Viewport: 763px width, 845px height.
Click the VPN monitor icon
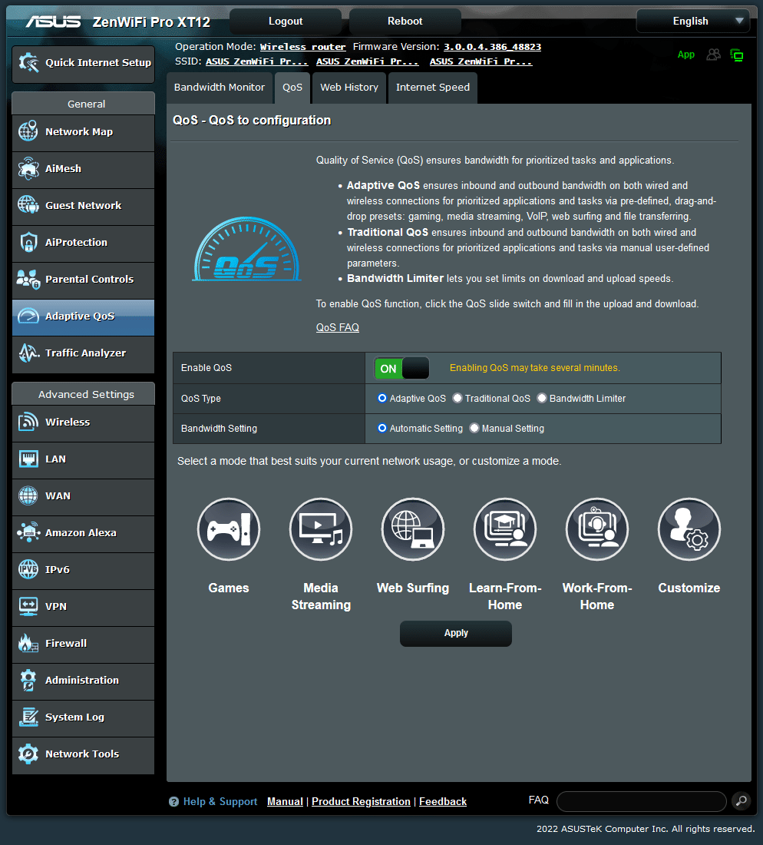pos(28,606)
